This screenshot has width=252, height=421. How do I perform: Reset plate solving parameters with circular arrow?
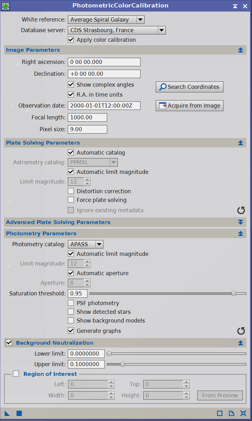coord(241,210)
